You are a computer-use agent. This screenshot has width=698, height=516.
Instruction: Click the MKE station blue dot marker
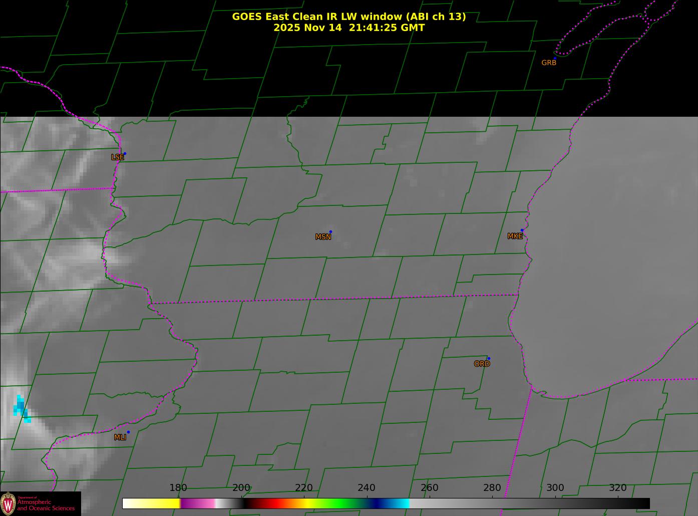522,230
